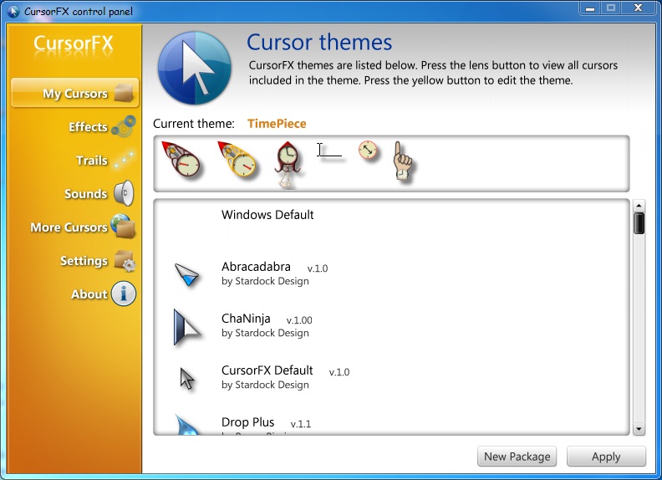Click the CursorFX Default black arrow icon

coord(186,378)
